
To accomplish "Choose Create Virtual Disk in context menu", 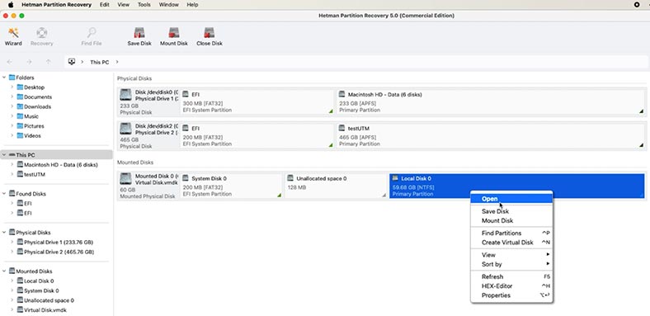I will pyautogui.click(x=511, y=243).
